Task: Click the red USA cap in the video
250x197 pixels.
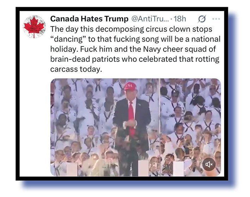Action: click(x=129, y=86)
